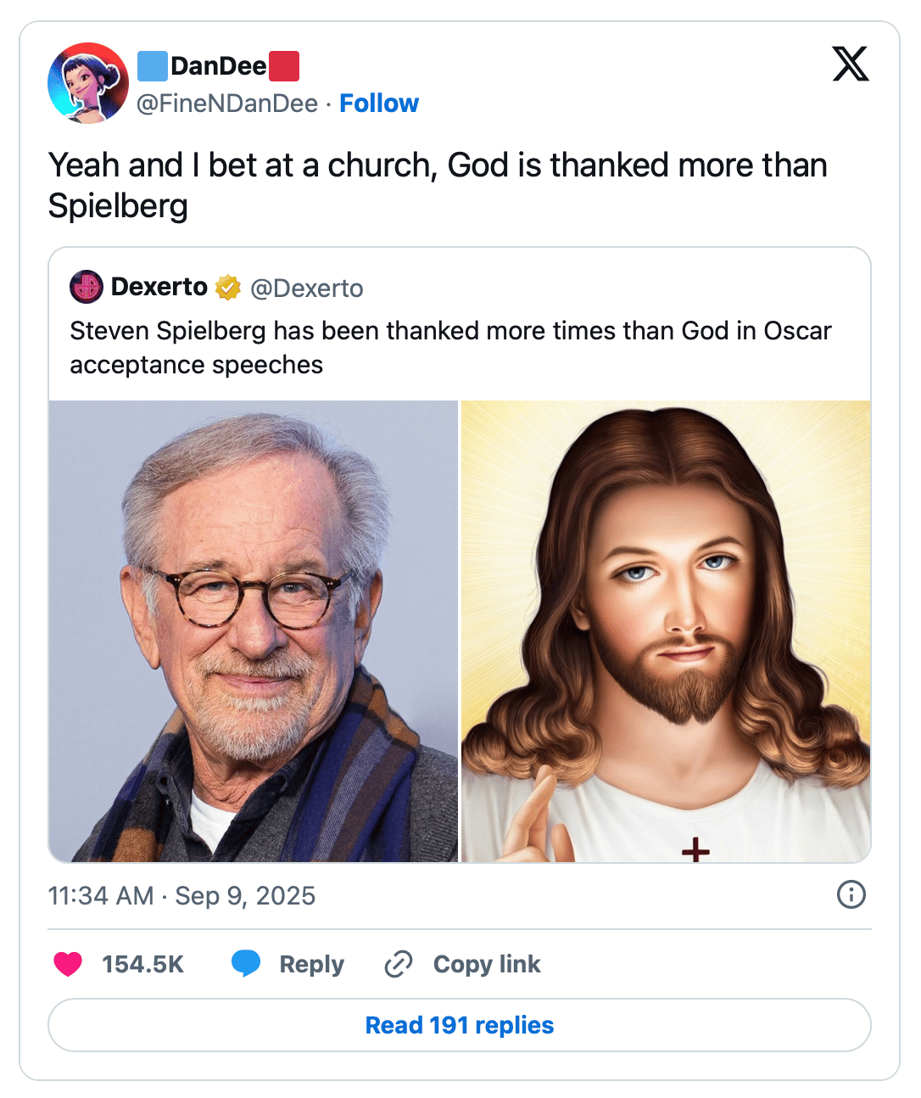Click the Dexerto display name
The height and width of the screenshot is (1098, 921).
click(x=159, y=287)
